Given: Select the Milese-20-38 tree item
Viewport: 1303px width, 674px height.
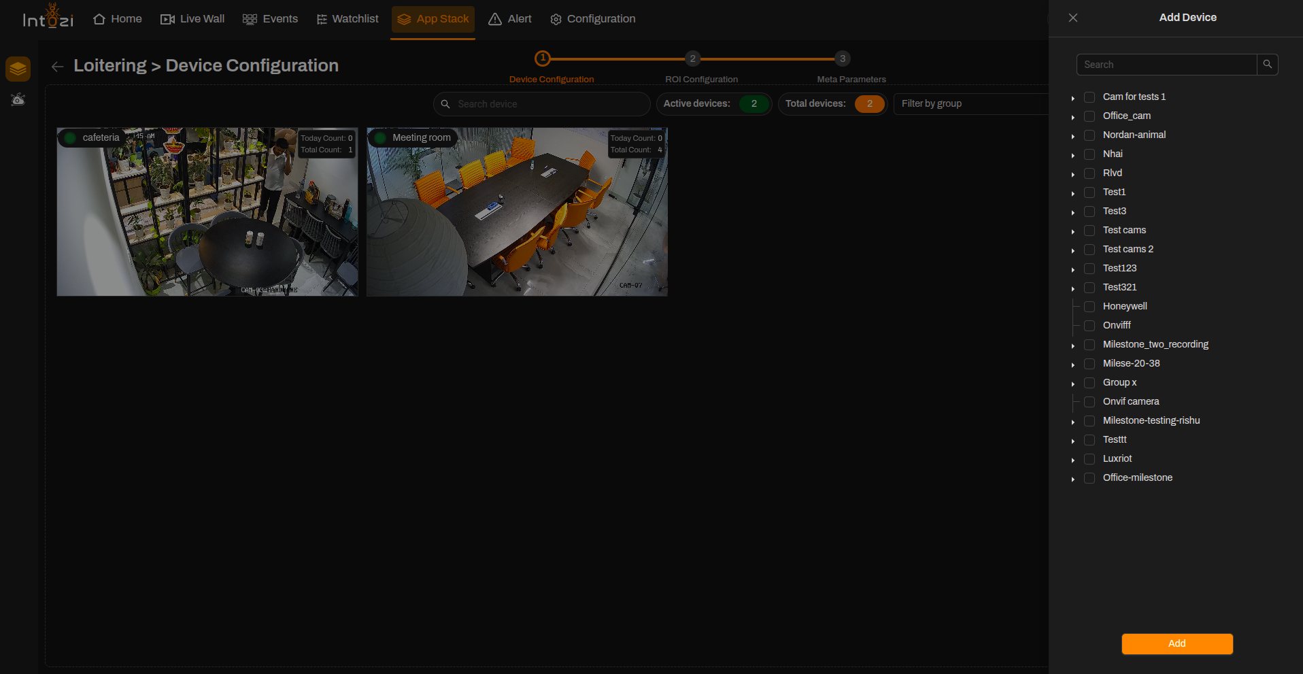Looking at the screenshot, I should point(1131,363).
